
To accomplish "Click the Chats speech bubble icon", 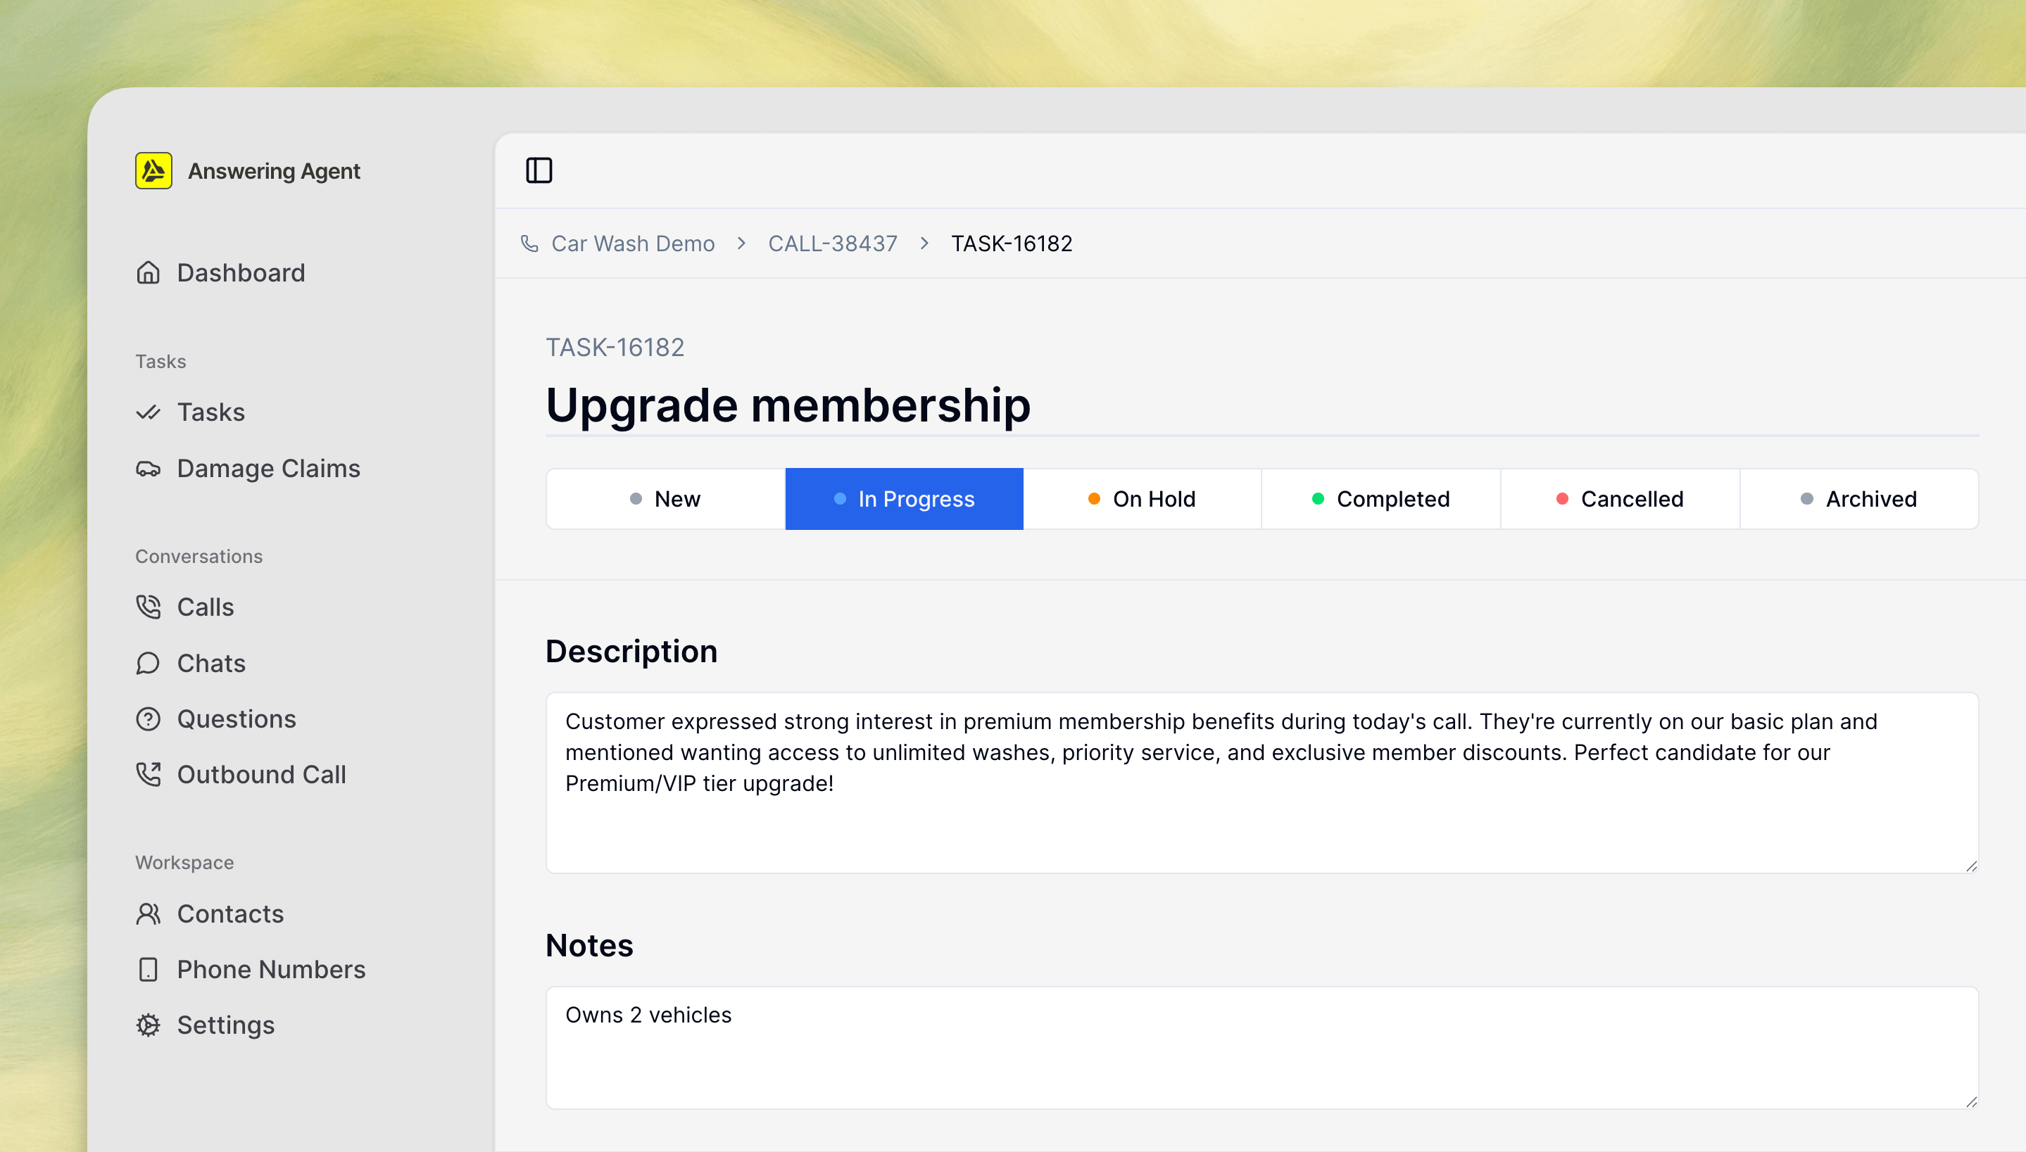I will tap(149, 663).
